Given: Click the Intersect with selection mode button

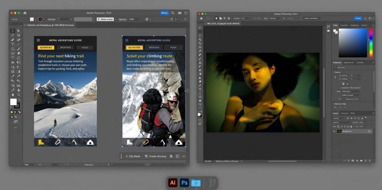Looking at the screenshot, I should tap(228, 18).
